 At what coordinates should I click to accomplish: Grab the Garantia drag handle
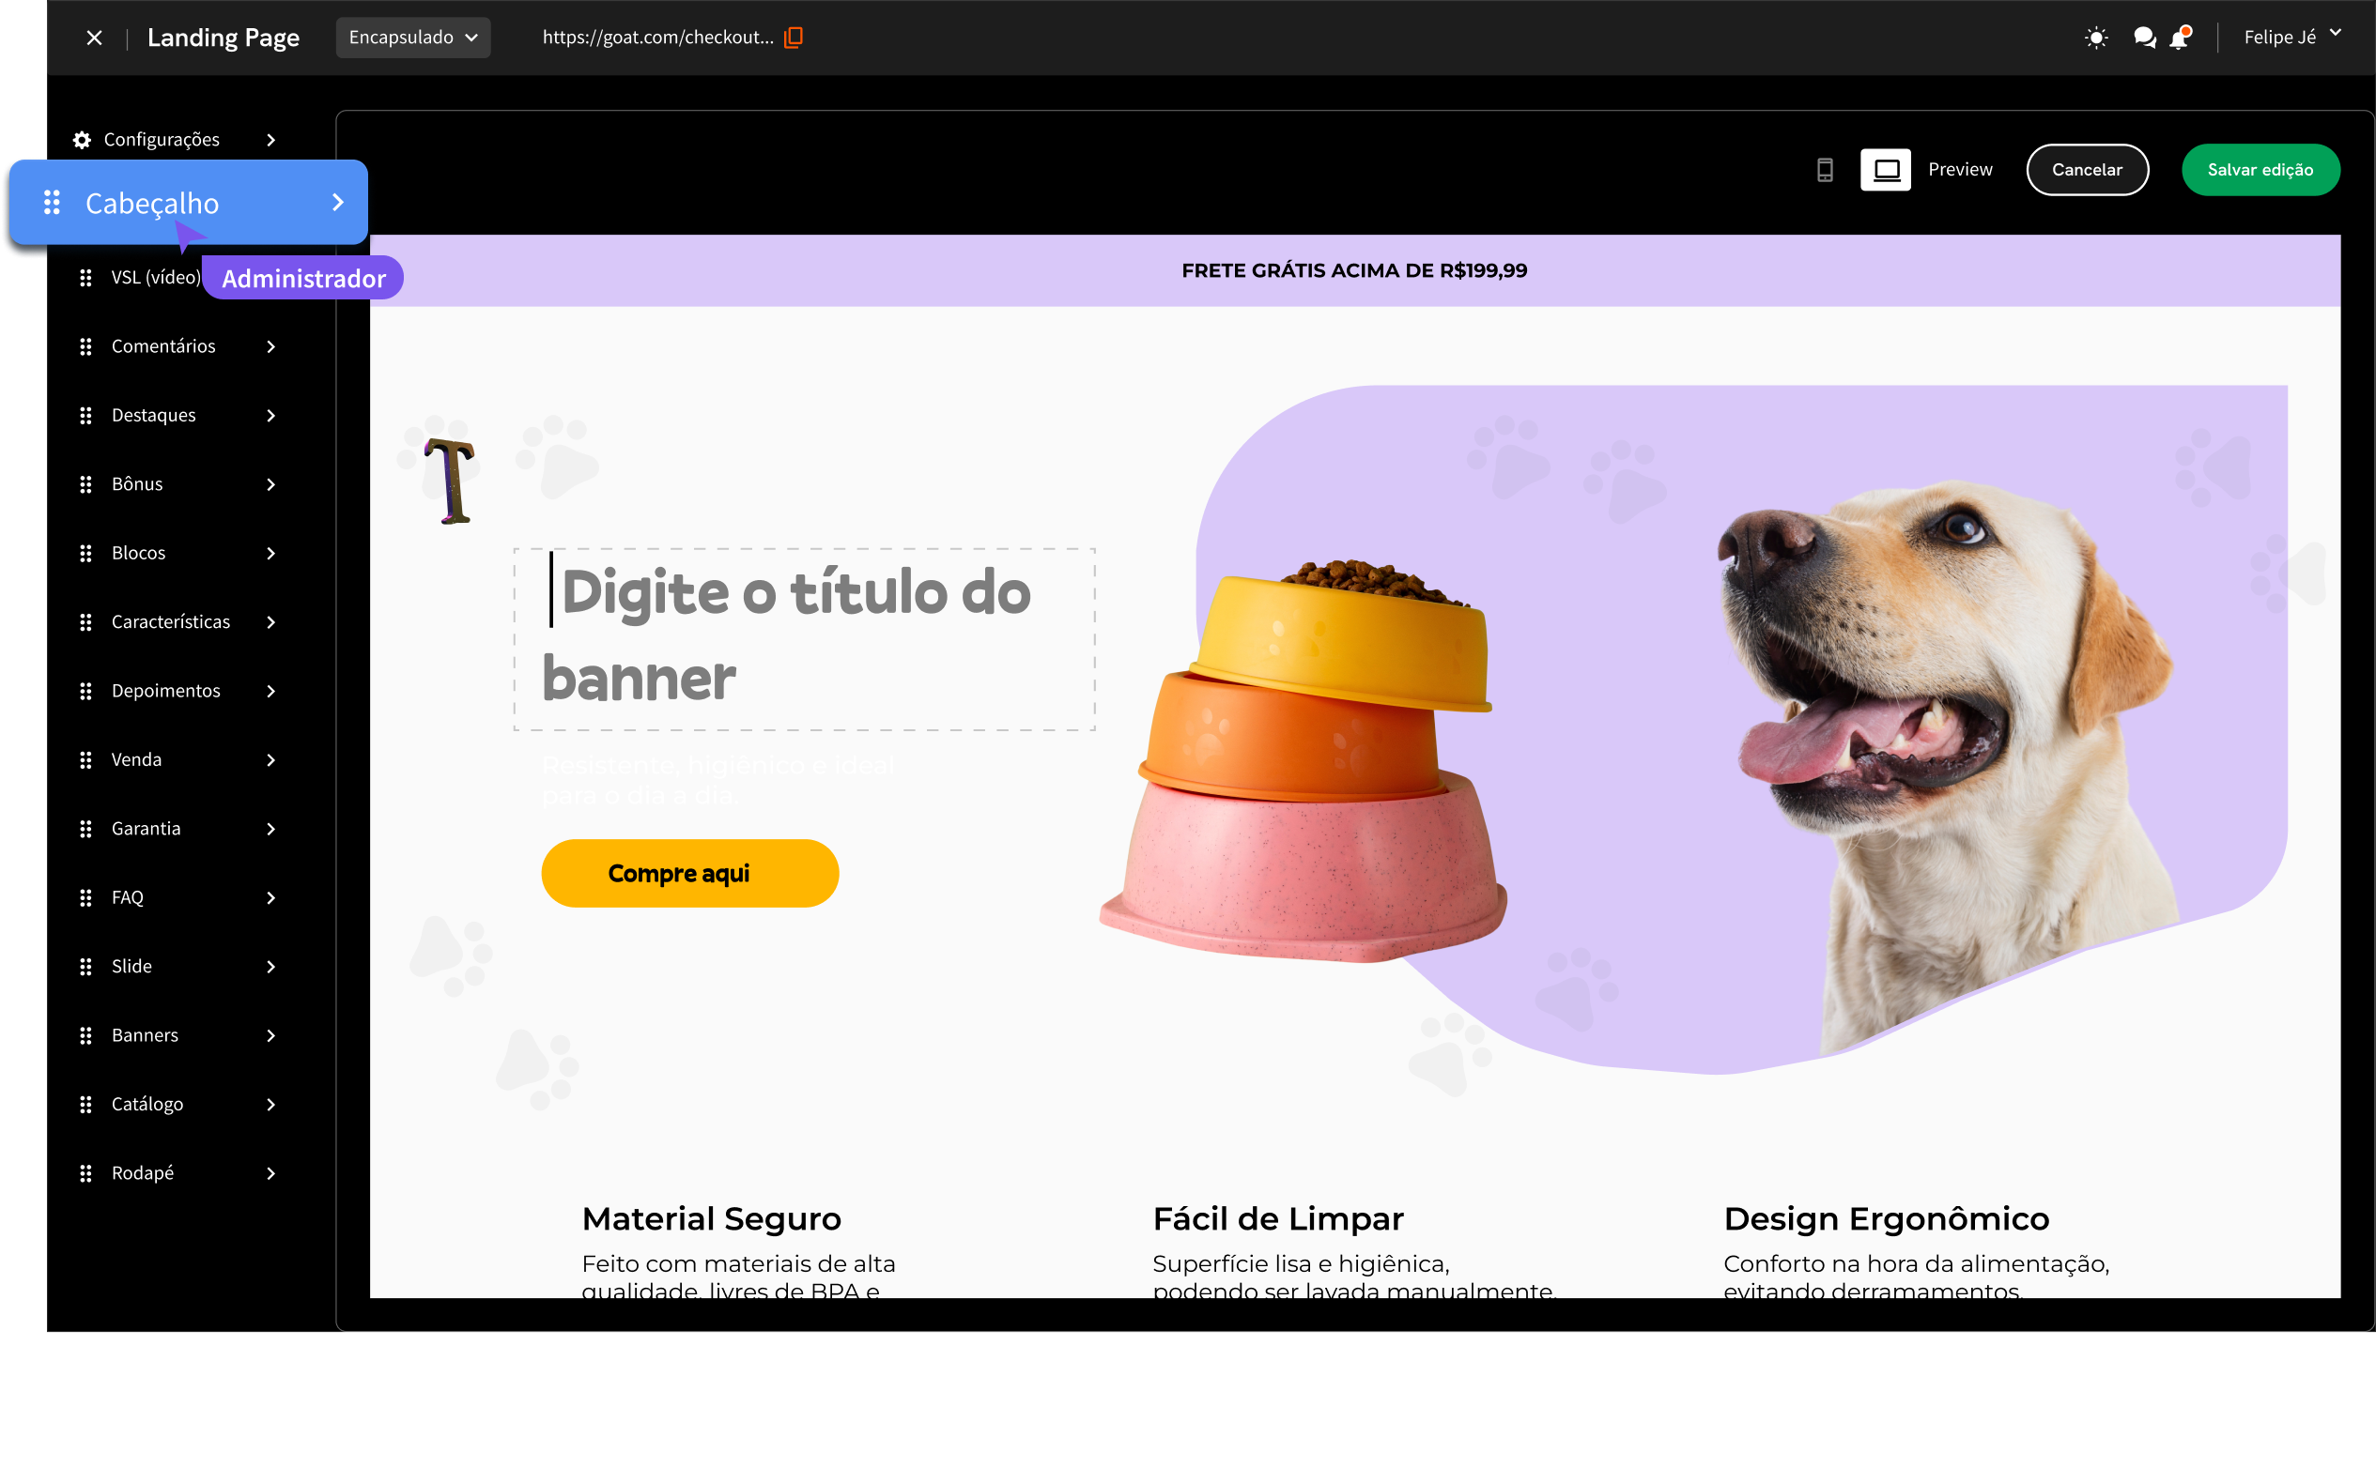click(85, 828)
